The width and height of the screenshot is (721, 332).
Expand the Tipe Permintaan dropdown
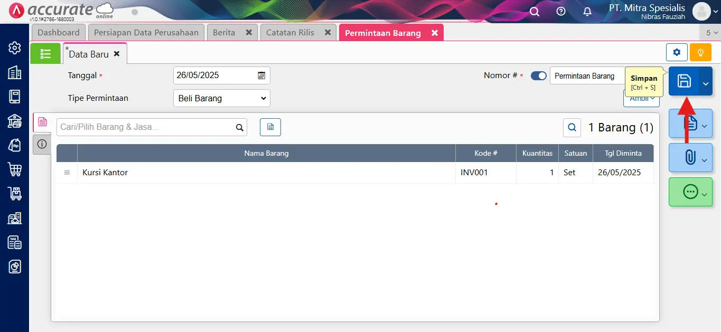[221, 98]
